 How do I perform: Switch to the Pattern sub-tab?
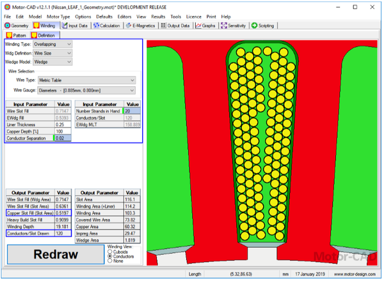17,35
